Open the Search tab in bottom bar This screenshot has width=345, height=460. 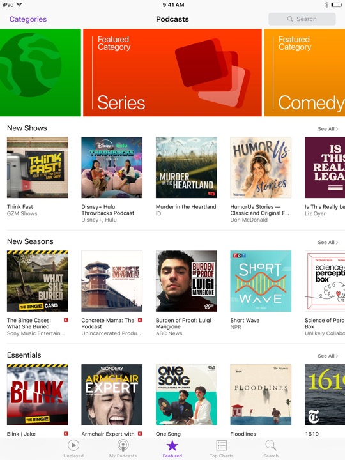271,449
